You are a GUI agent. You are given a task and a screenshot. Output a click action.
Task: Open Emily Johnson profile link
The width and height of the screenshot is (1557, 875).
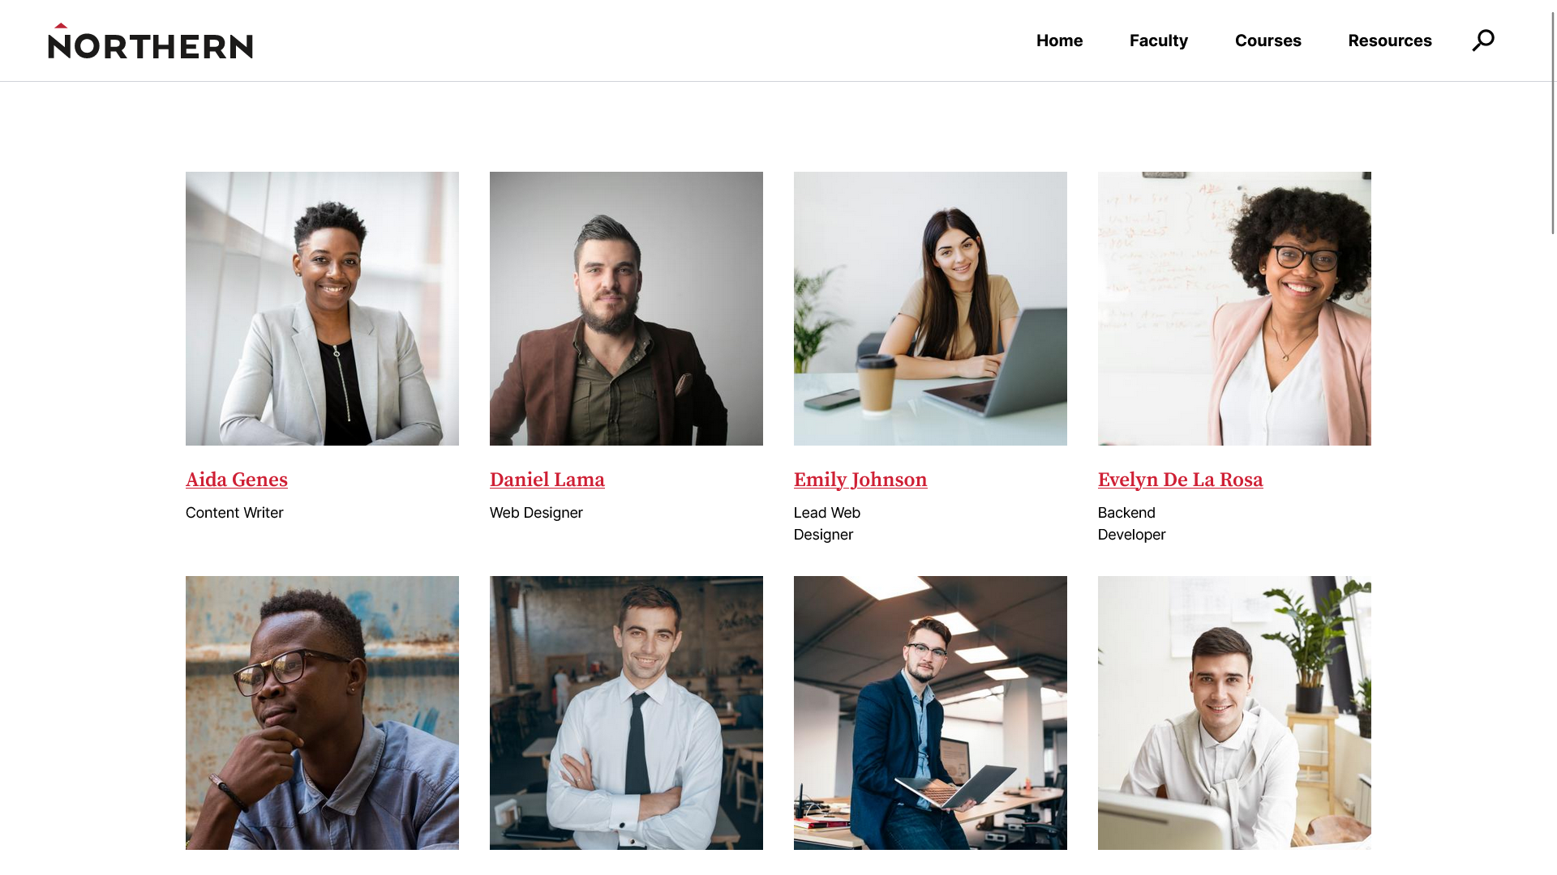coord(860,480)
